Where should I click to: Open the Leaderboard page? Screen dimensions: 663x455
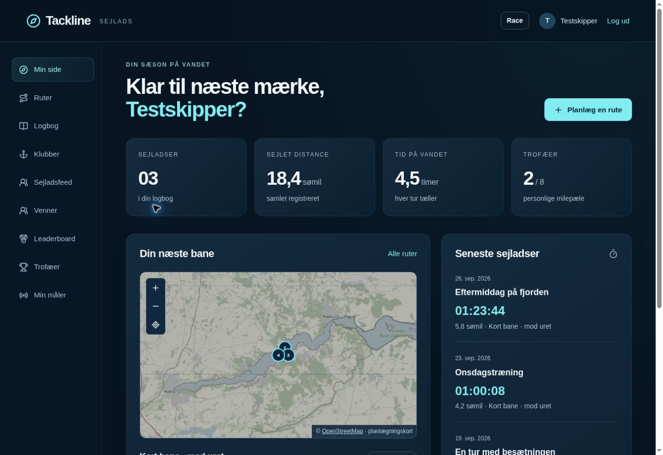pos(53,239)
